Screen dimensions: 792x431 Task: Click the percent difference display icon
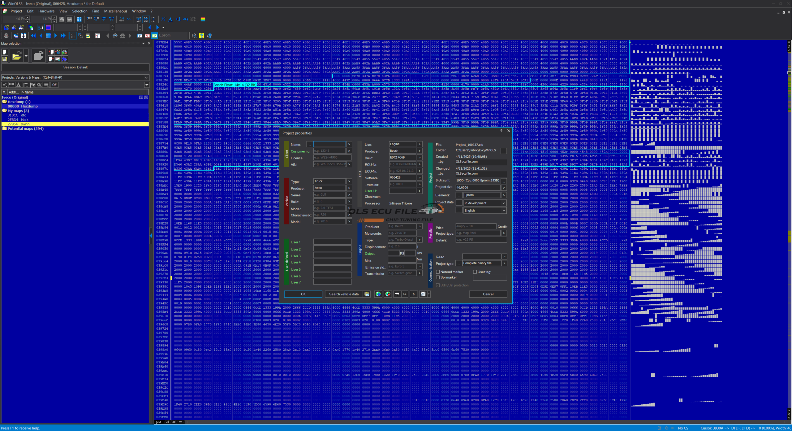pos(163,19)
